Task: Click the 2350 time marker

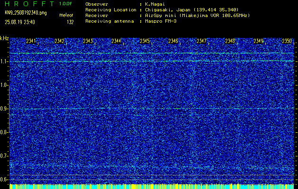Action: 287,41
